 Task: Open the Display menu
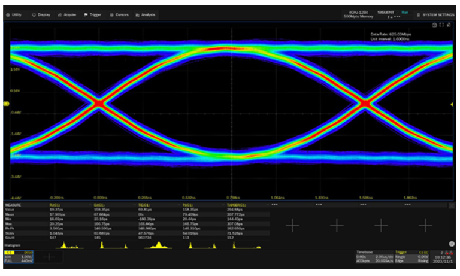point(41,14)
